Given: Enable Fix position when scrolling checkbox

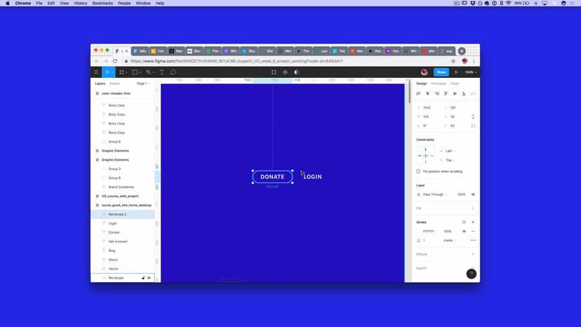Looking at the screenshot, I should tap(419, 171).
